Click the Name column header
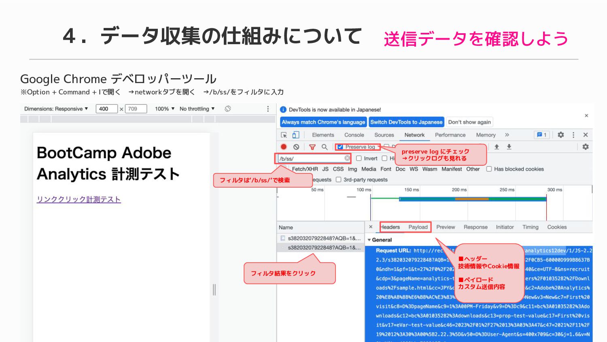Viewport: 607px width, 342px height. 320,227
